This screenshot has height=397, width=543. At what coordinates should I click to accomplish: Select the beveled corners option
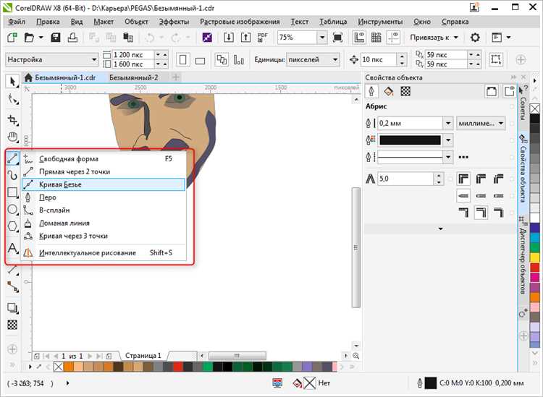(498, 179)
